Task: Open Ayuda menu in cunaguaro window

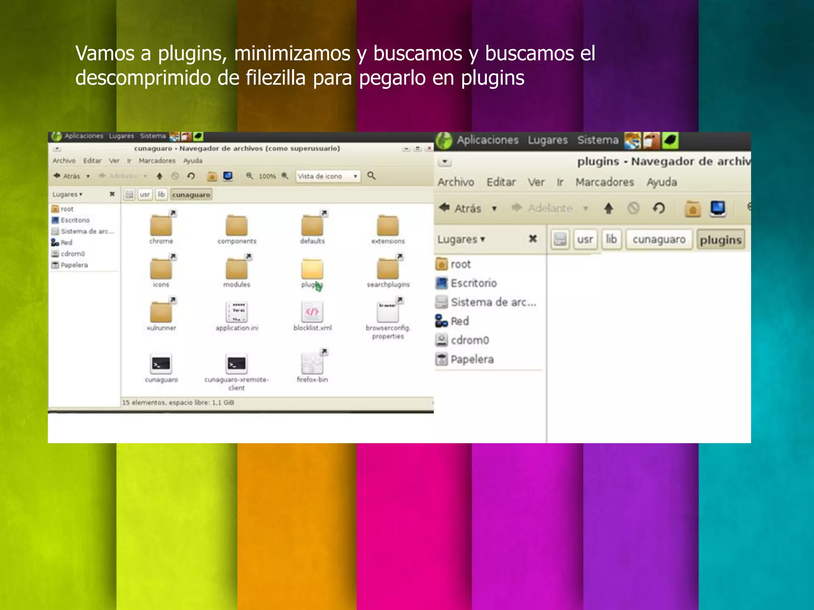Action: click(x=193, y=160)
